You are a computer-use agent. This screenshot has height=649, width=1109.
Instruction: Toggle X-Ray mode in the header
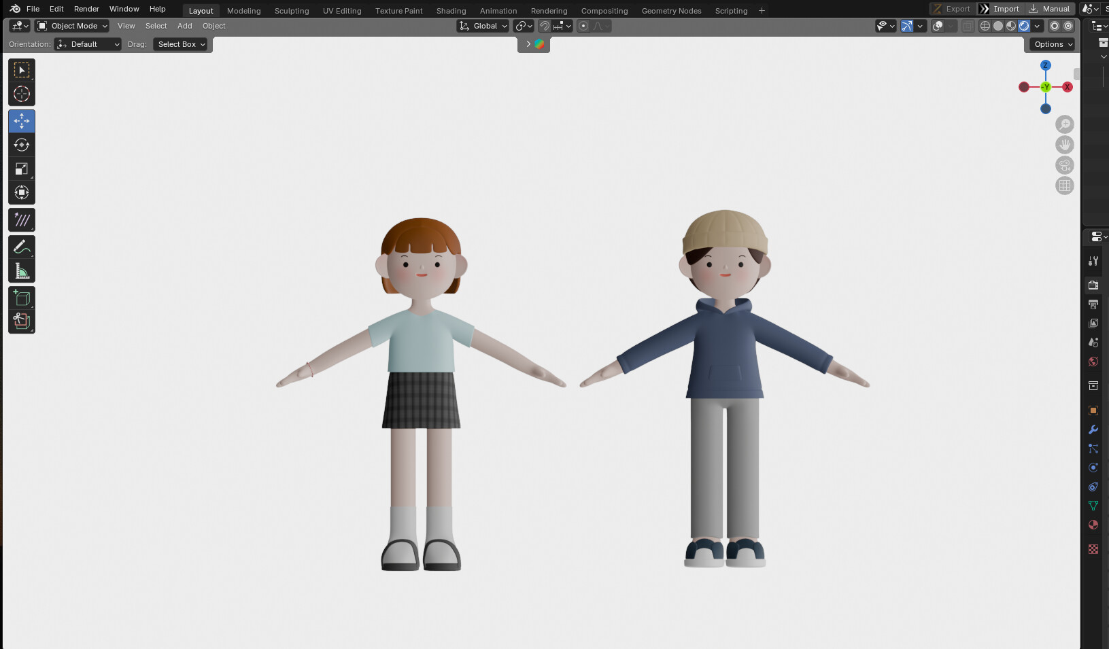[x=968, y=26]
